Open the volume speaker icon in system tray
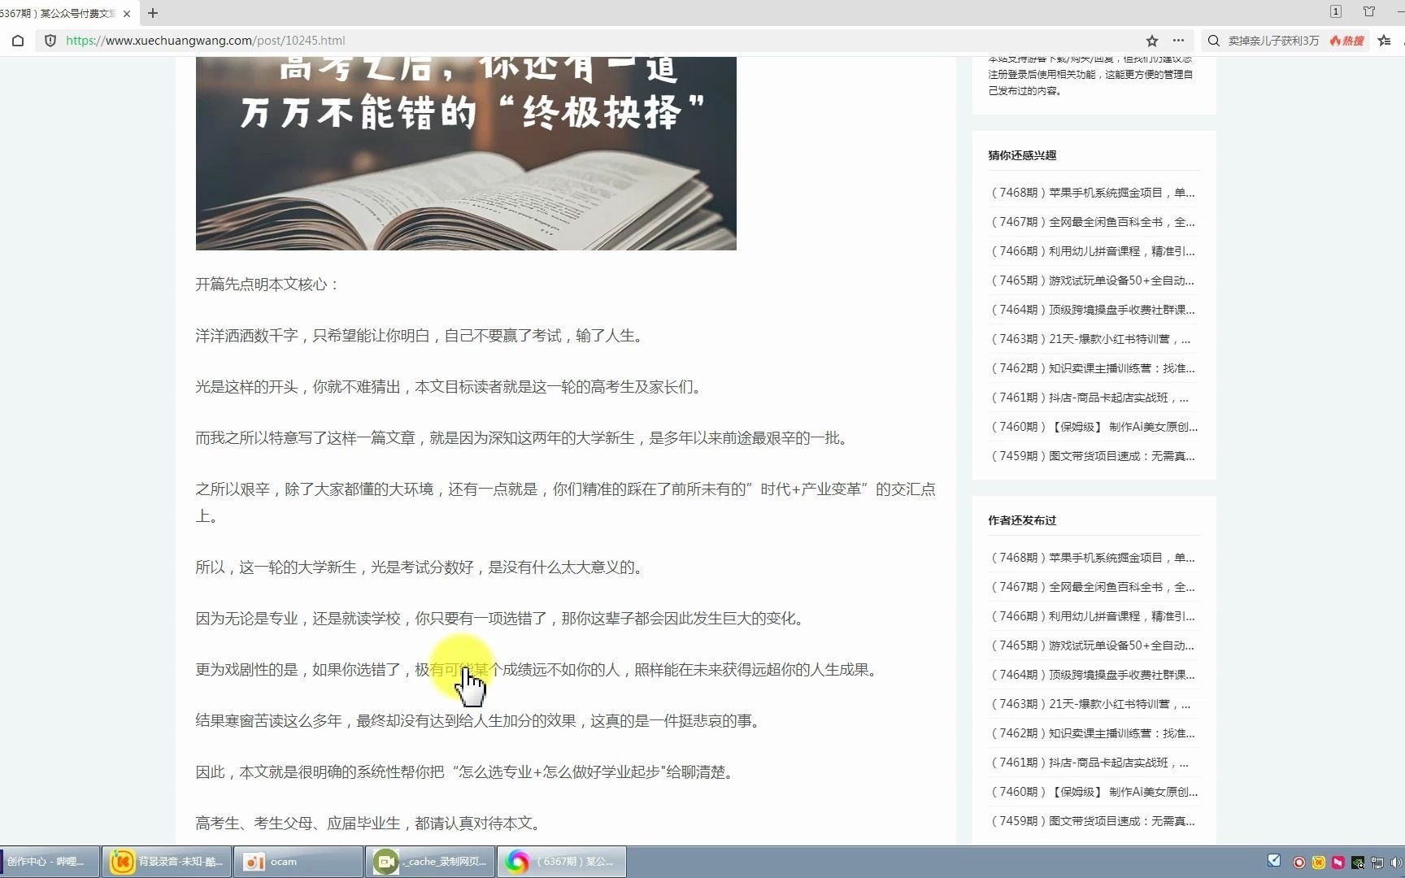The width and height of the screenshot is (1405, 878). [x=1396, y=863]
